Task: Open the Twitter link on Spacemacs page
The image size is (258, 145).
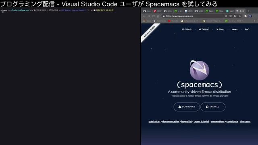Action: (204, 29)
